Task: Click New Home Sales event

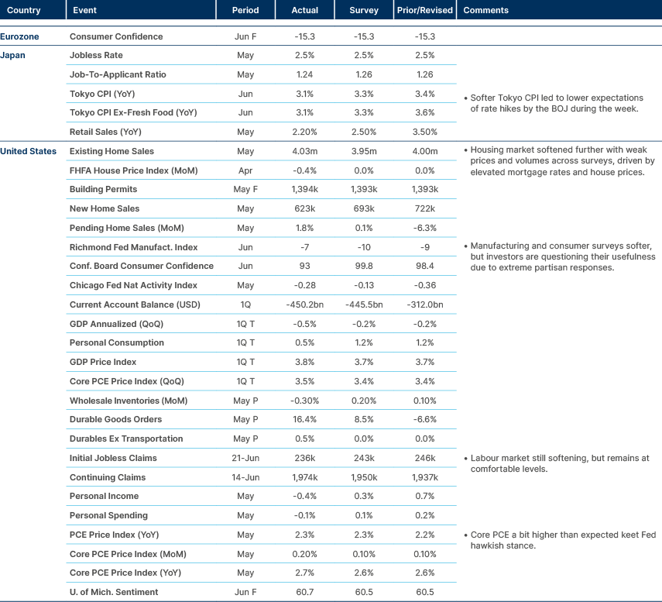Action: [x=105, y=208]
